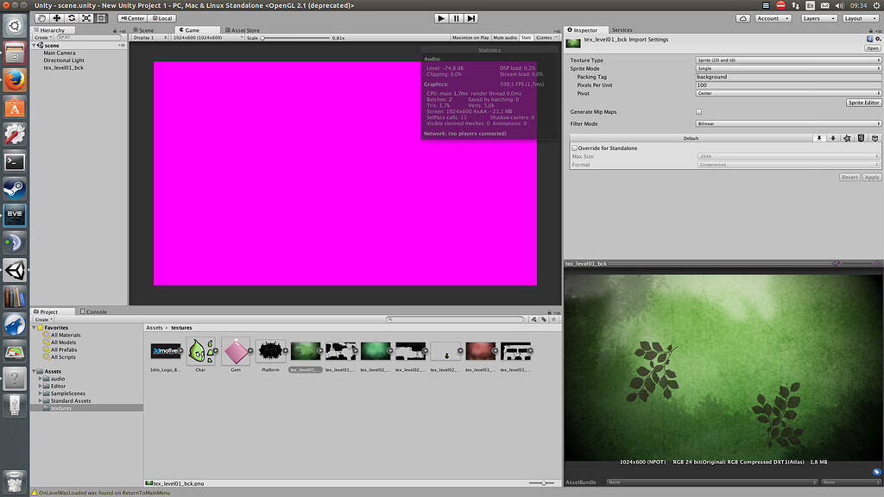Select the Scale tool
The height and width of the screenshot is (497, 884).
coord(85,18)
